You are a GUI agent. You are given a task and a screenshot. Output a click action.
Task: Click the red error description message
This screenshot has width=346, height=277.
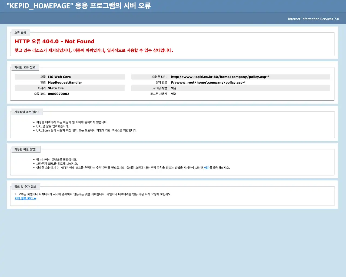click(x=94, y=50)
